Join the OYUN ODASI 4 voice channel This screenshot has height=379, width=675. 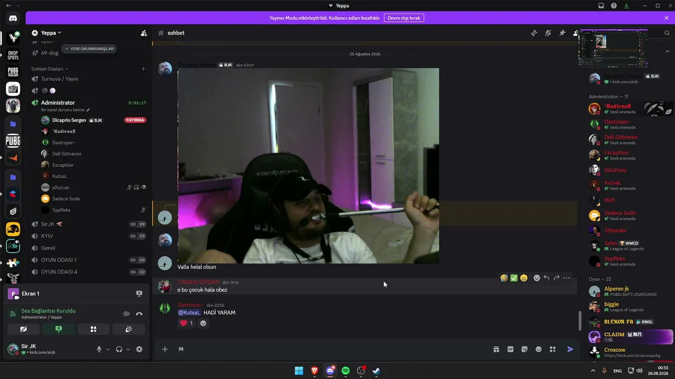click(59, 272)
